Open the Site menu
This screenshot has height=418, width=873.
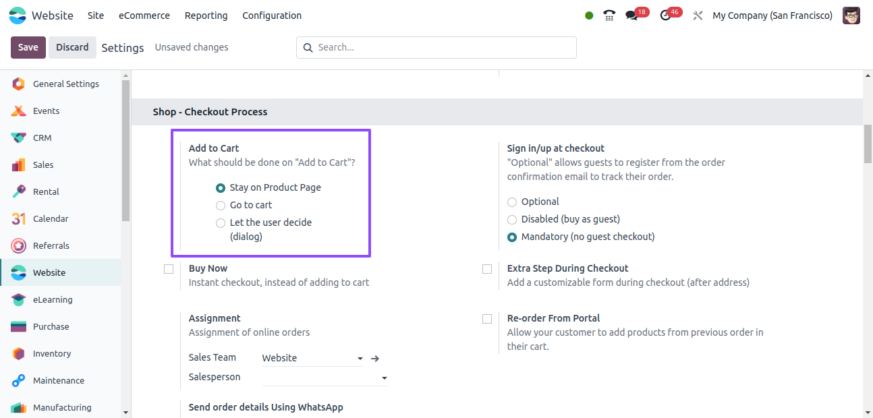[x=96, y=16]
